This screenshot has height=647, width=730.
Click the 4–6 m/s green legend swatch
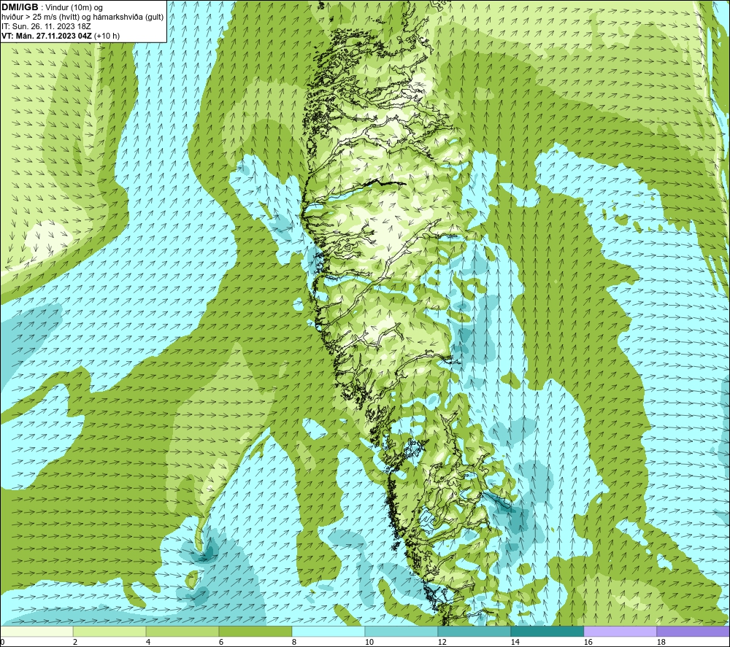tap(182, 631)
